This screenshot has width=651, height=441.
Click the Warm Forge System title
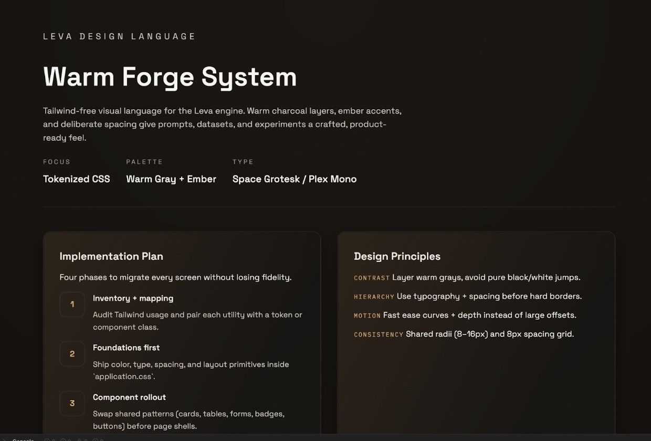(170, 77)
